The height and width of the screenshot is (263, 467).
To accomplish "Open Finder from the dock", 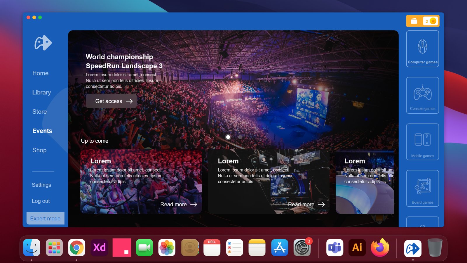I will (x=32, y=248).
